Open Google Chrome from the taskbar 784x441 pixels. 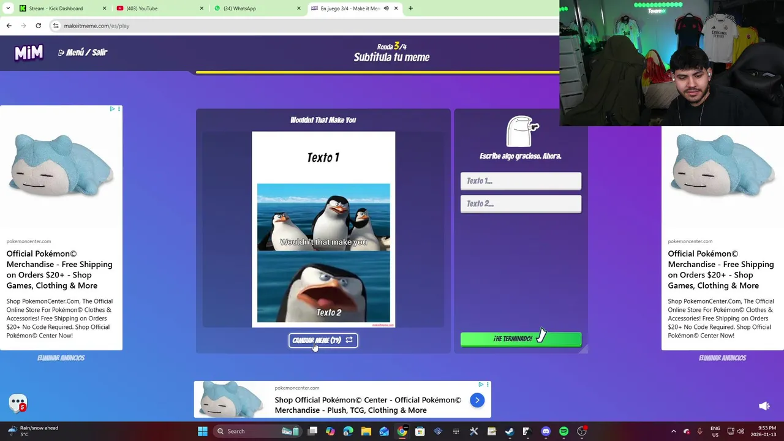point(402,431)
